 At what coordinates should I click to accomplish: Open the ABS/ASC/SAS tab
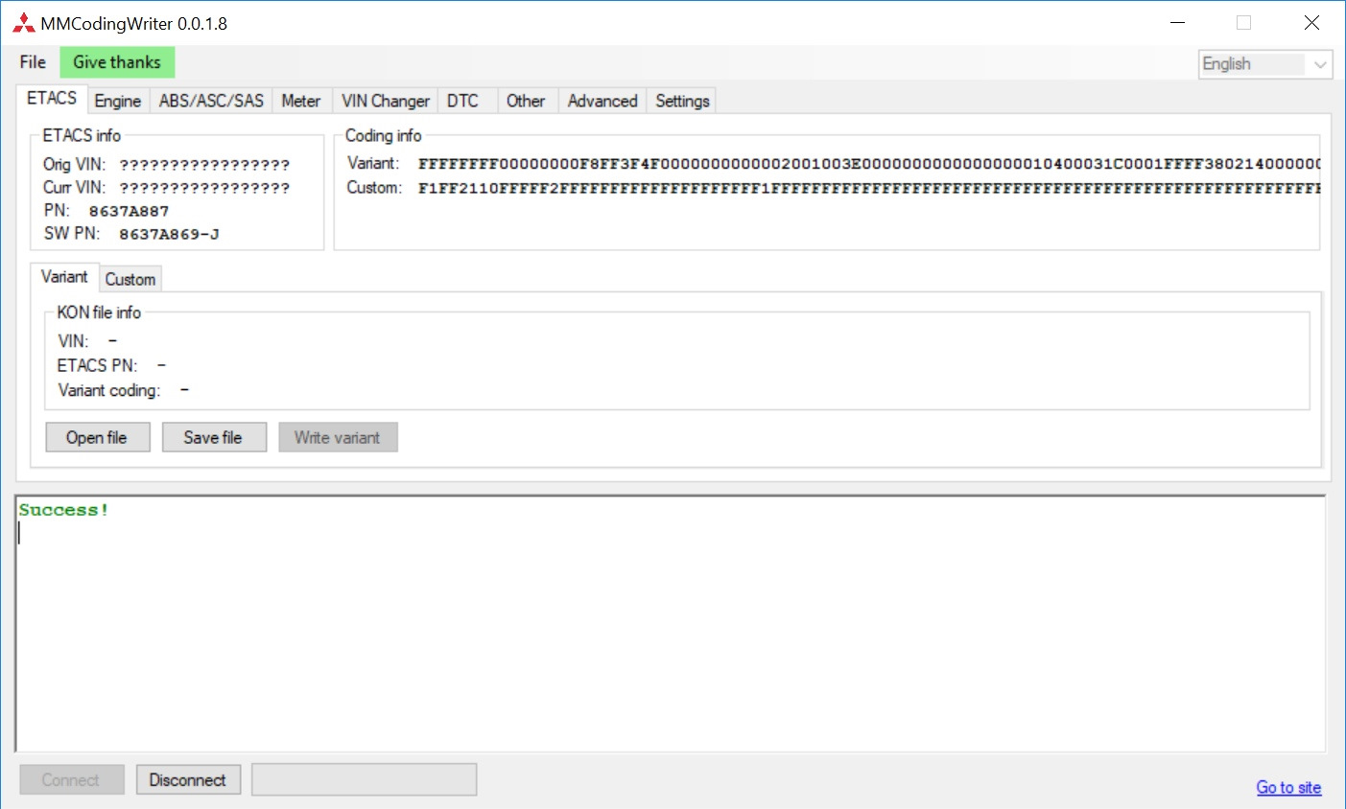click(210, 100)
